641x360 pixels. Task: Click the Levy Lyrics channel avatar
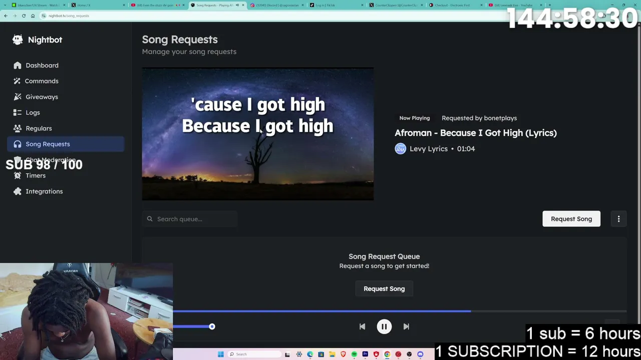[400, 148]
